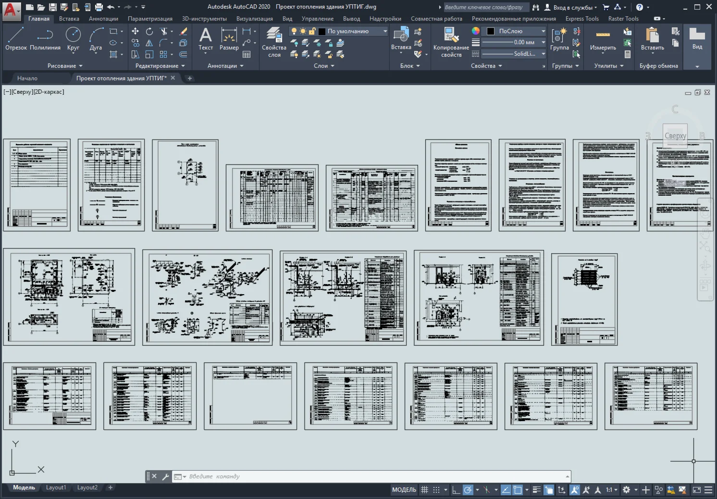Switch to the Аннотации ribbon tab
This screenshot has height=499, width=717.
point(103,19)
